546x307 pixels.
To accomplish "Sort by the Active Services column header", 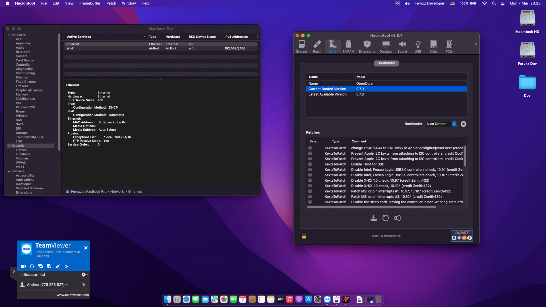I will (x=106, y=37).
